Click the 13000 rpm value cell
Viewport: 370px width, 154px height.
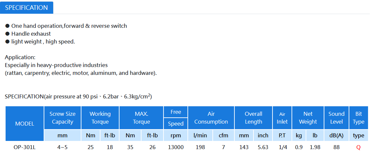[176, 147]
